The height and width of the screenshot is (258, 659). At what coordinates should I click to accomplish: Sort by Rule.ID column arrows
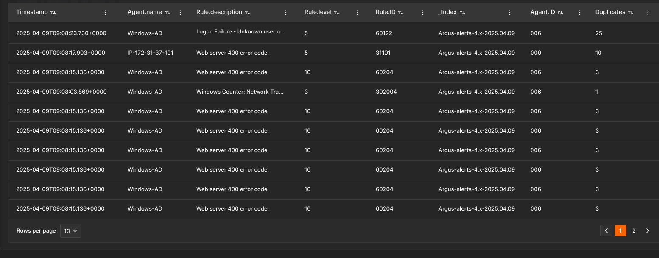(x=401, y=12)
